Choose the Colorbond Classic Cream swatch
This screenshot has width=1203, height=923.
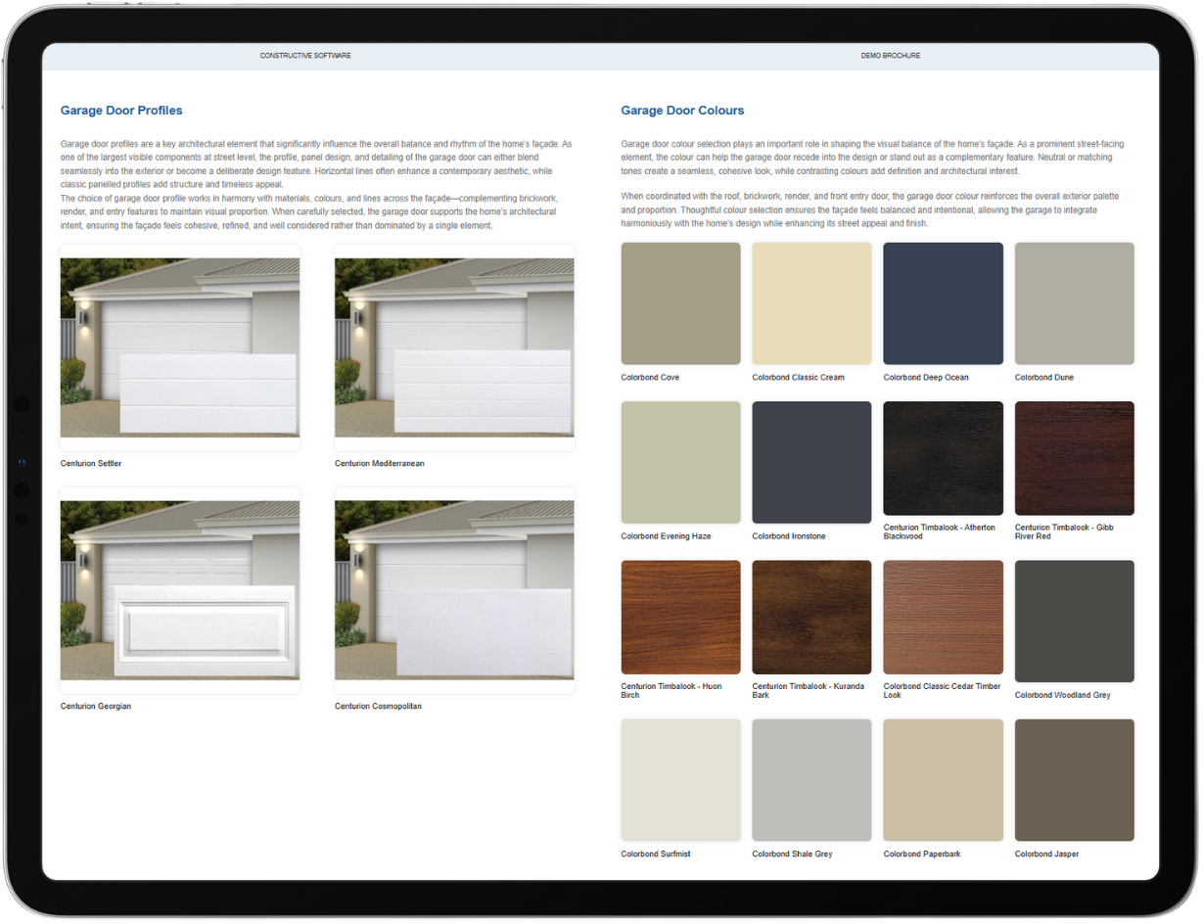[x=811, y=303]
